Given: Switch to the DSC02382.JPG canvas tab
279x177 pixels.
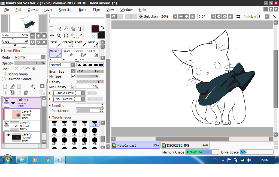Looking at the screenshot, I should coord(185,145).
